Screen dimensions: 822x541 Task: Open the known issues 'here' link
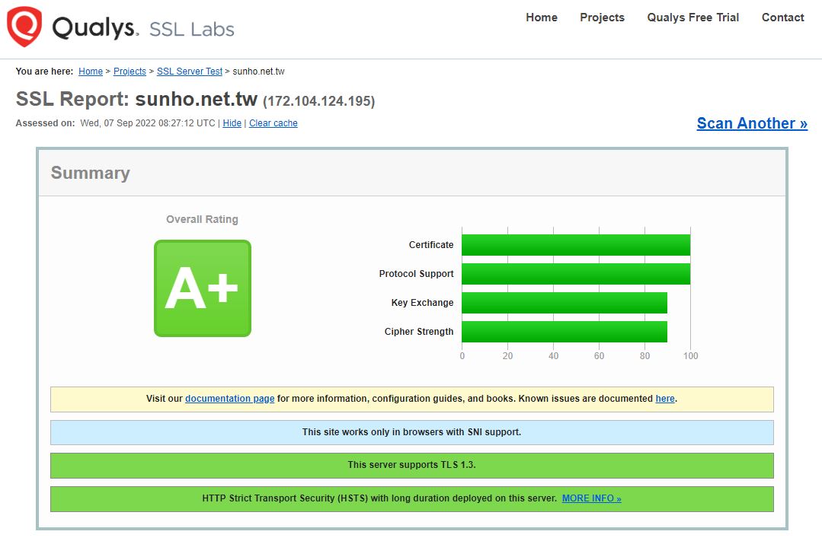[x=664, y=398]
